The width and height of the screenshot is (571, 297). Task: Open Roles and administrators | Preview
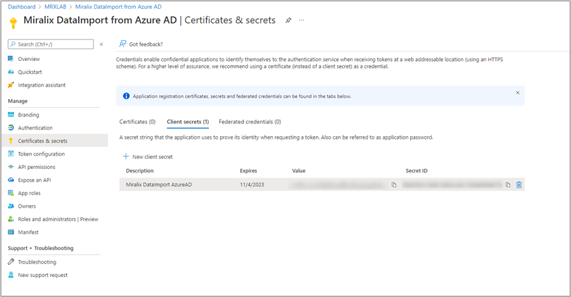[59, 219]
